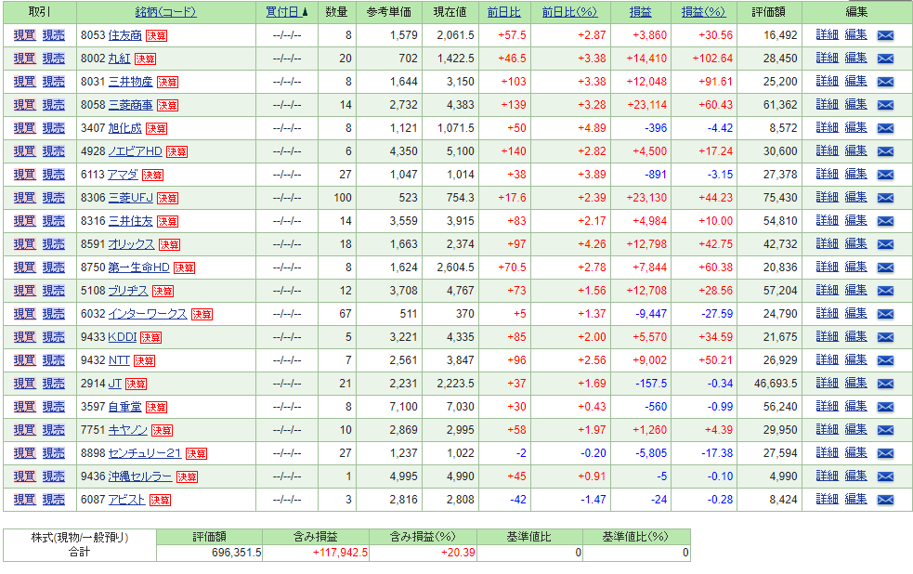Open 詳細 for the 三井住友 row

[827, 221]
